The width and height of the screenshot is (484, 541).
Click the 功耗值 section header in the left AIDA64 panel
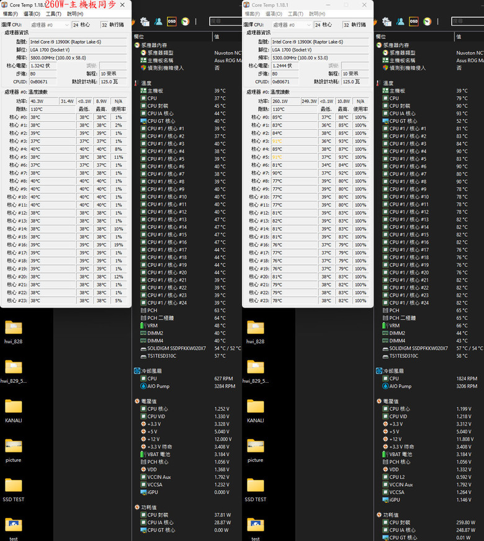pyautogui.click(x=145, y=507)
